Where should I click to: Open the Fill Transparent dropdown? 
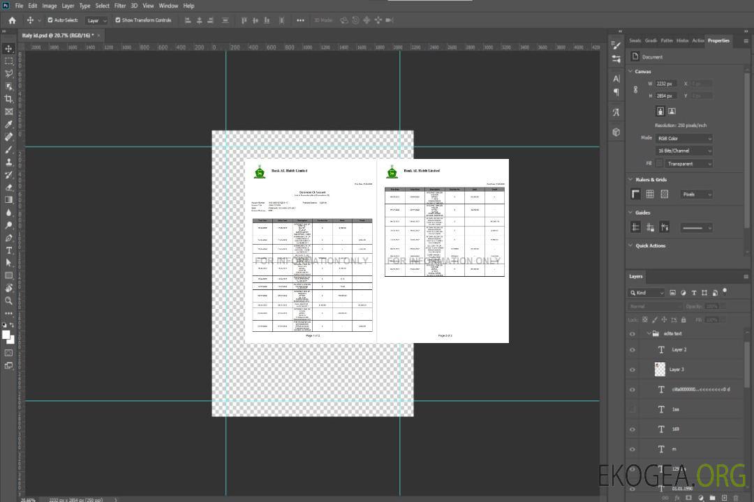[x=688, y=164]
